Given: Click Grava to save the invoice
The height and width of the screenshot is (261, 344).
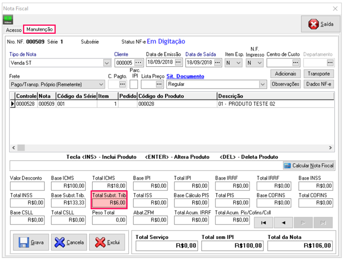Looking at the screenshot, I should [31, 243].
